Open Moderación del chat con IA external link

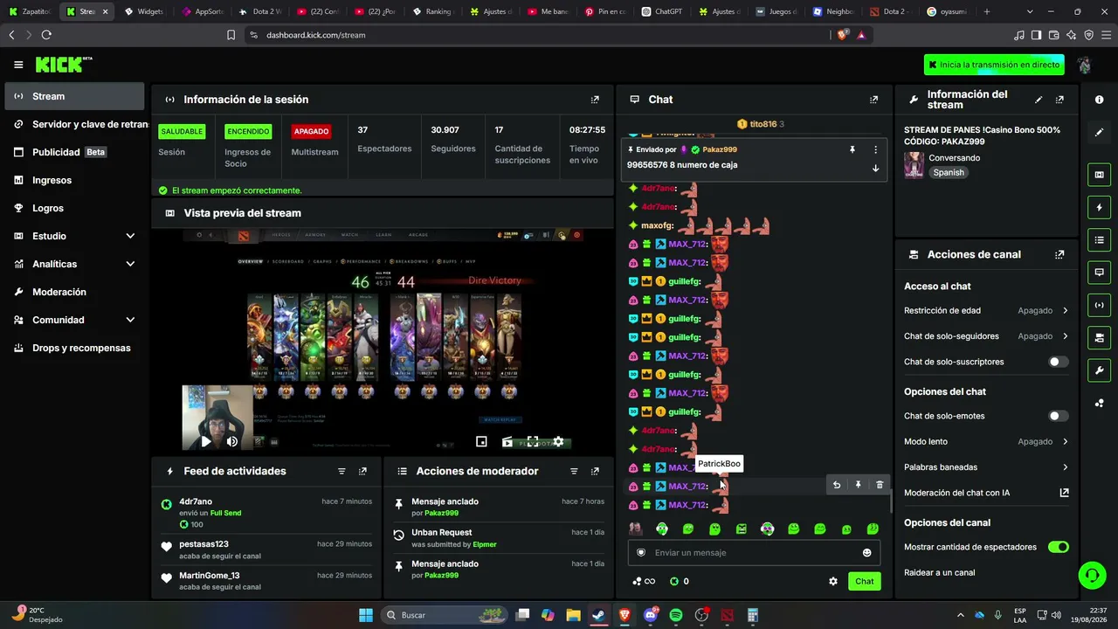[1064, 493]
